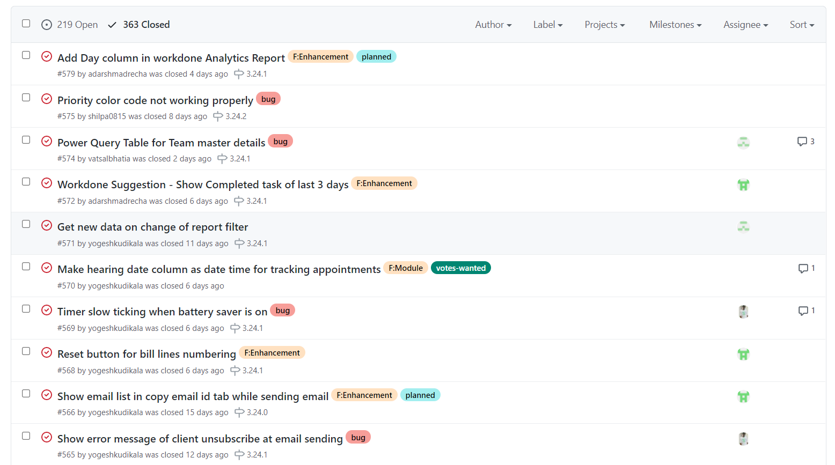Click the planned label on issue #579
Viewport: 835px width, 465px height.
click(376, 56)
